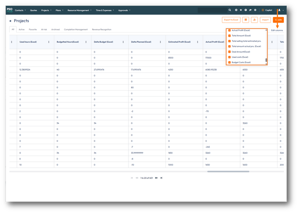This screenshot has width=298, height=213.
Task: Uncheck Total Amount (Excel) column
Action: (x=230, y=36)
